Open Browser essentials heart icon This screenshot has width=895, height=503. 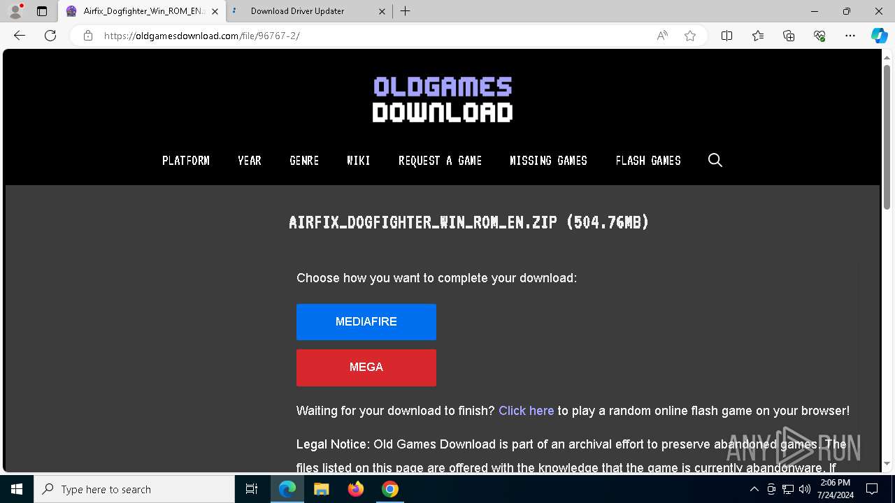pos(819,36)
